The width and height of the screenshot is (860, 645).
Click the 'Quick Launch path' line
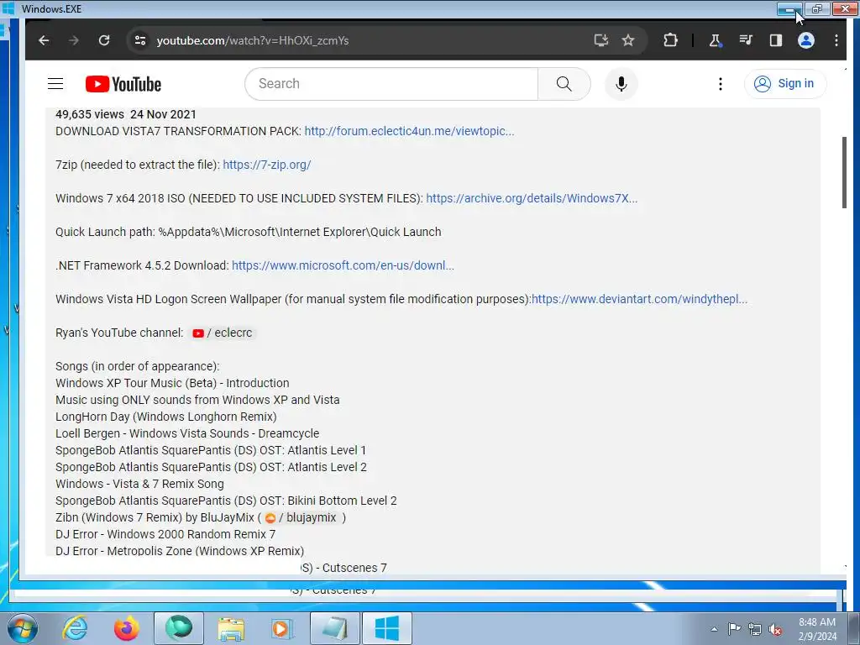click(248, 232)
